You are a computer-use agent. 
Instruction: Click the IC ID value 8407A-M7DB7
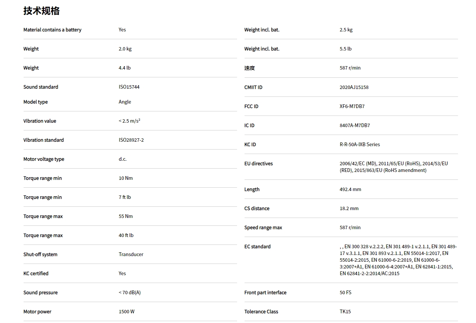(354, 126)
